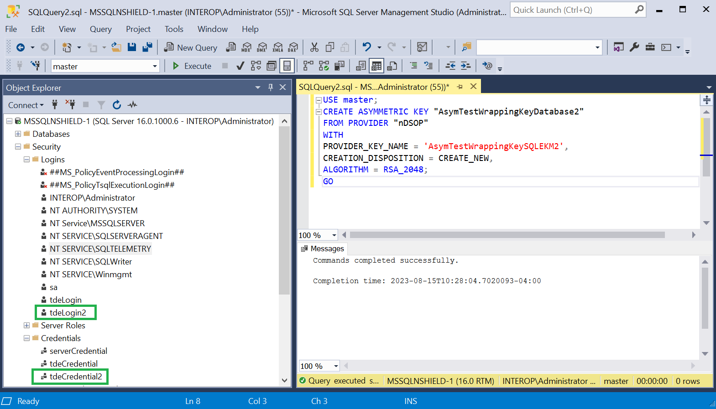Uncomment the selected lines
This screenshot has width=716, height=409.
tap(429, 66)
